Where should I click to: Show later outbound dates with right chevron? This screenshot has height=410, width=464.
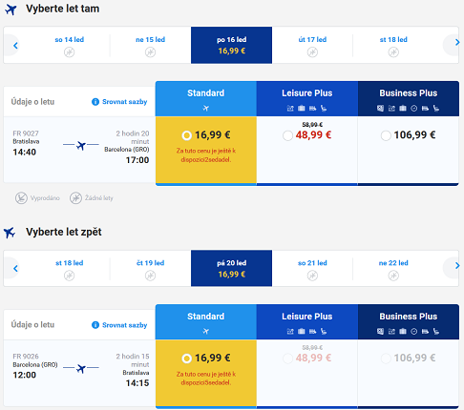457,42
